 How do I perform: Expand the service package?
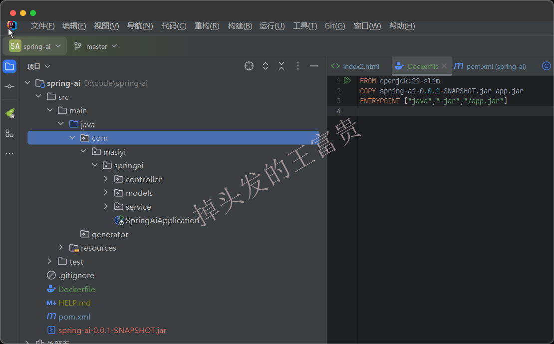point(106,206)
